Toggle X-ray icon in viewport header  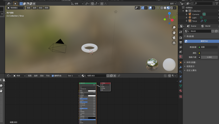(x=158, y=8)
